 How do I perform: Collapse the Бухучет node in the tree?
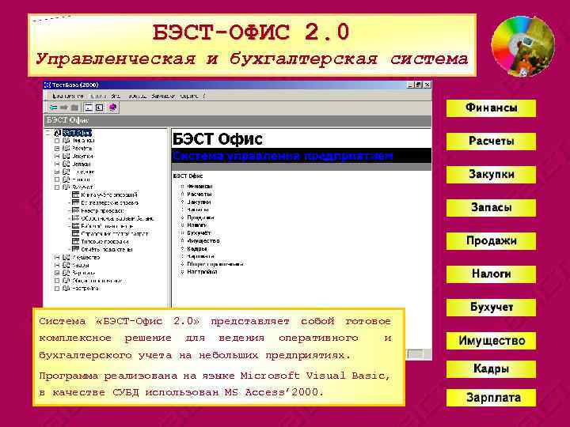(57, 187)
